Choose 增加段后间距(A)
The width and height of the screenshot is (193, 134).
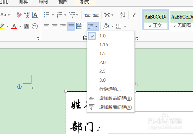click(x=111, y=107)
